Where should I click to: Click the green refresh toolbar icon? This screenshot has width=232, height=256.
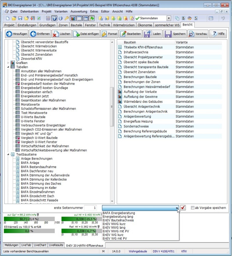tap(39, 18)
